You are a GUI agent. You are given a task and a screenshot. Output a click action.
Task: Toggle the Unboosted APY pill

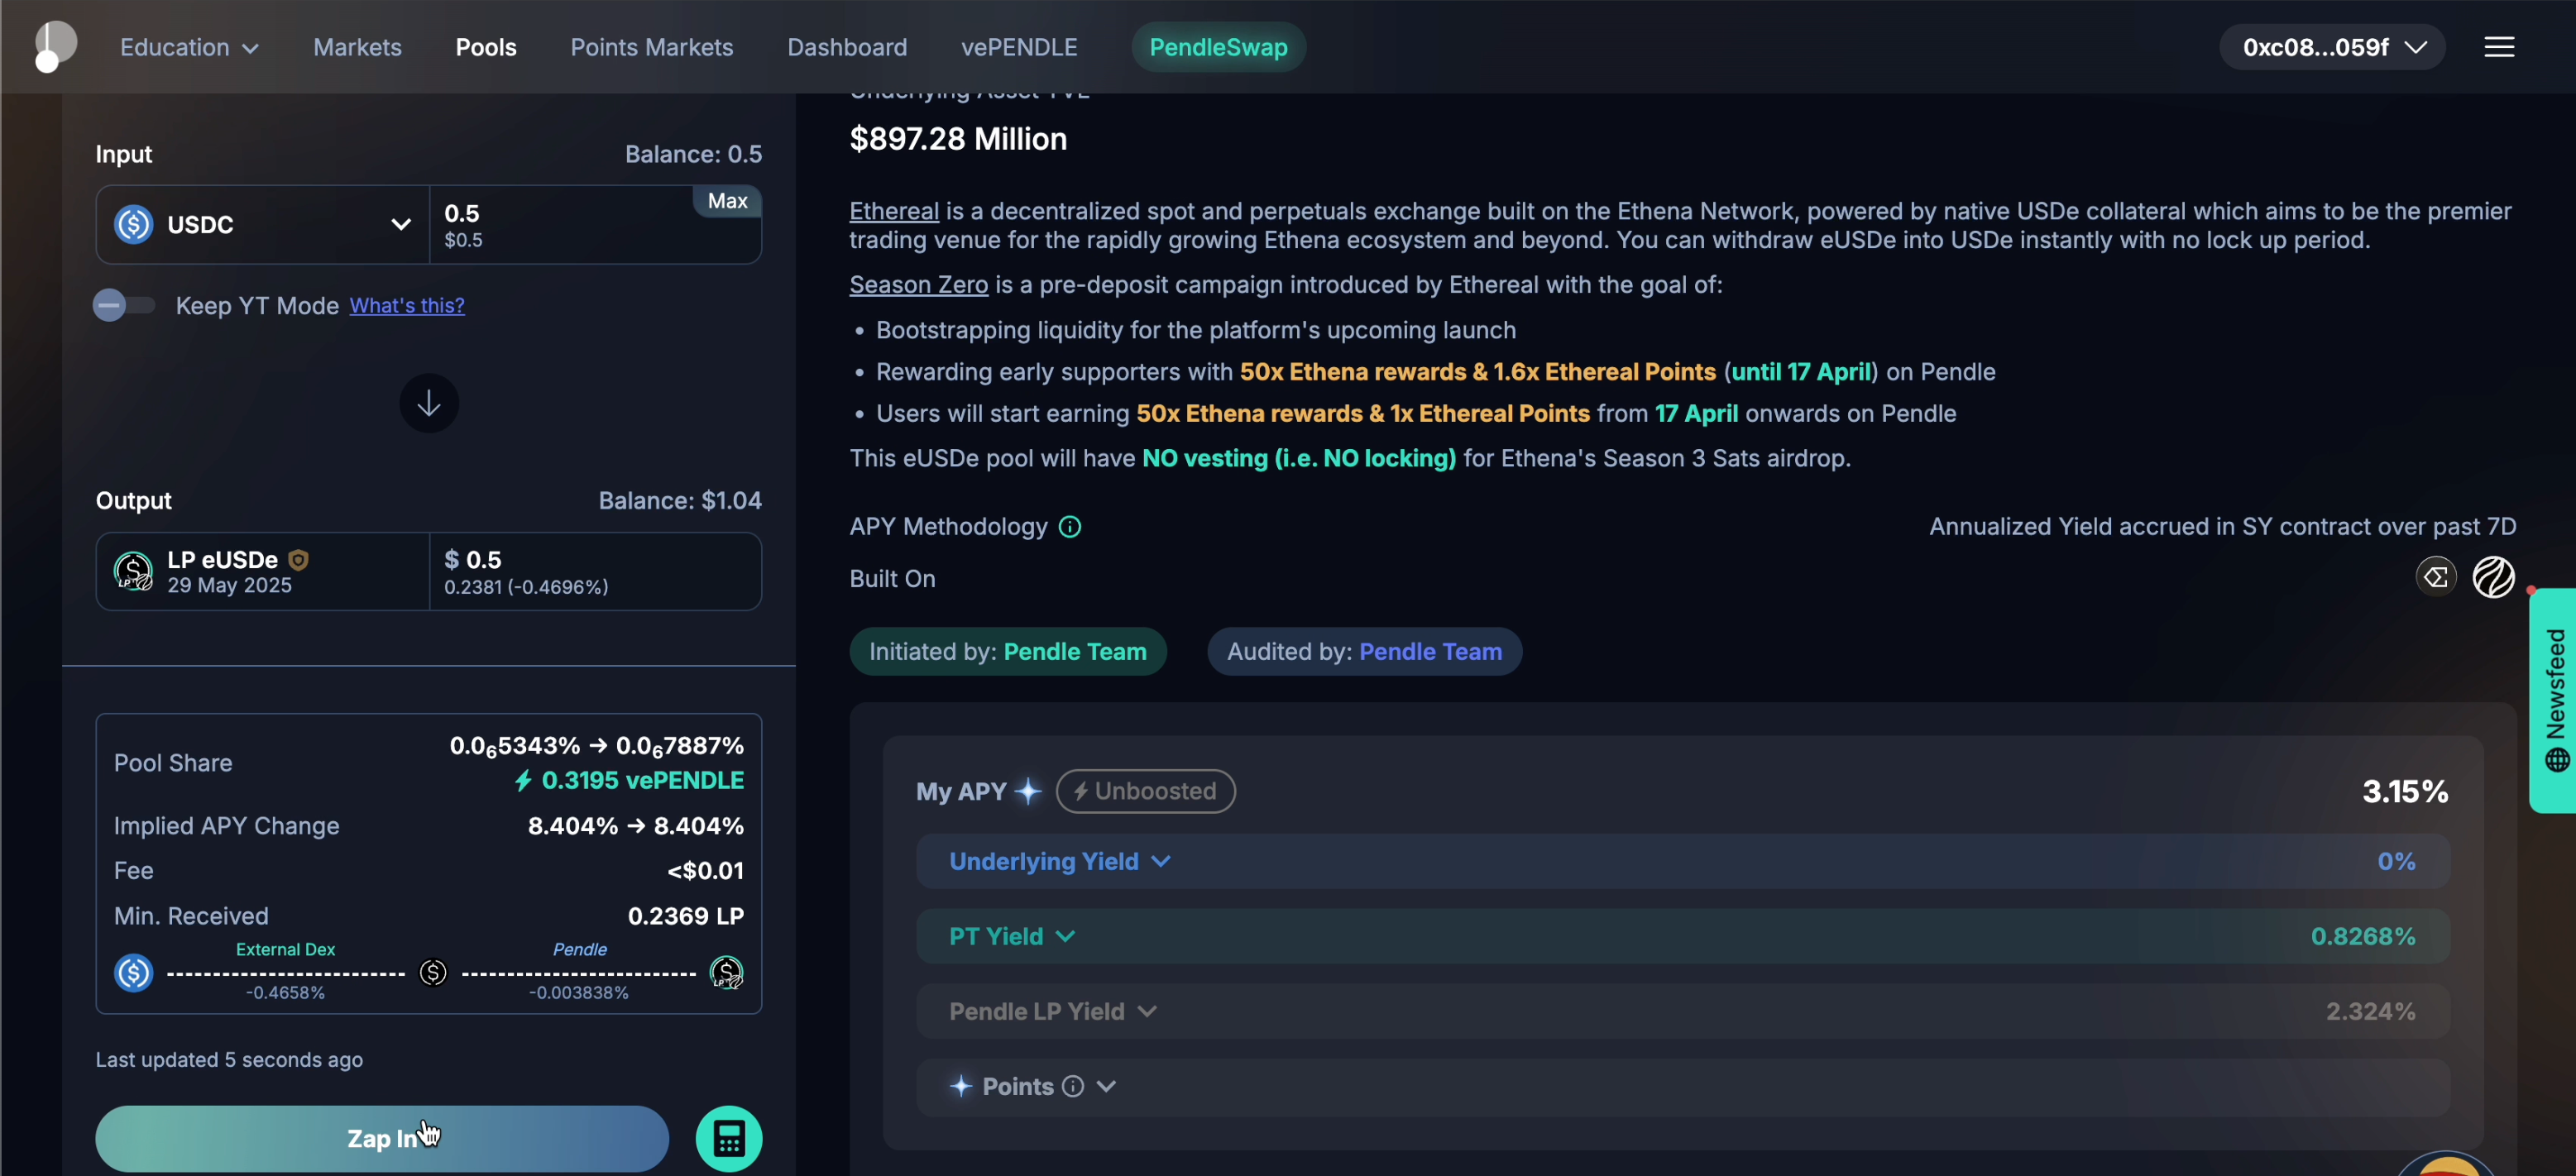[x=1145, y=791]
